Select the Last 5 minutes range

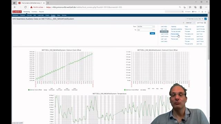pyautogui.click(x=200, y=27)
